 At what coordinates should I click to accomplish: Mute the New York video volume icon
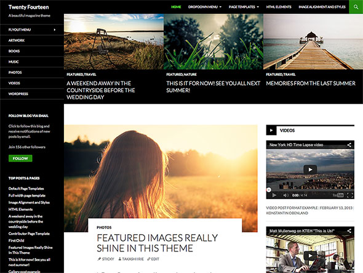click(286, 195)
